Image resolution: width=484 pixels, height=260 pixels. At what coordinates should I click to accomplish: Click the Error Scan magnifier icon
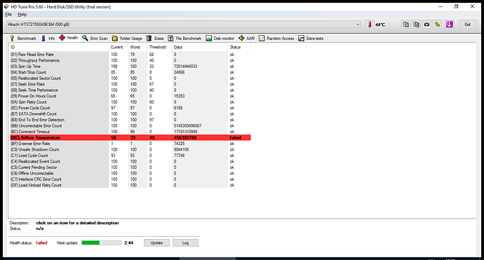(85, 39)
